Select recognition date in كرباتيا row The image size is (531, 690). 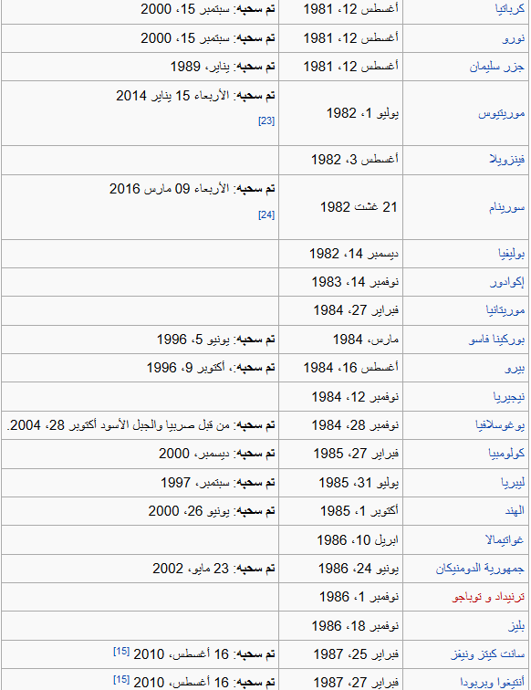click(351, 9)
